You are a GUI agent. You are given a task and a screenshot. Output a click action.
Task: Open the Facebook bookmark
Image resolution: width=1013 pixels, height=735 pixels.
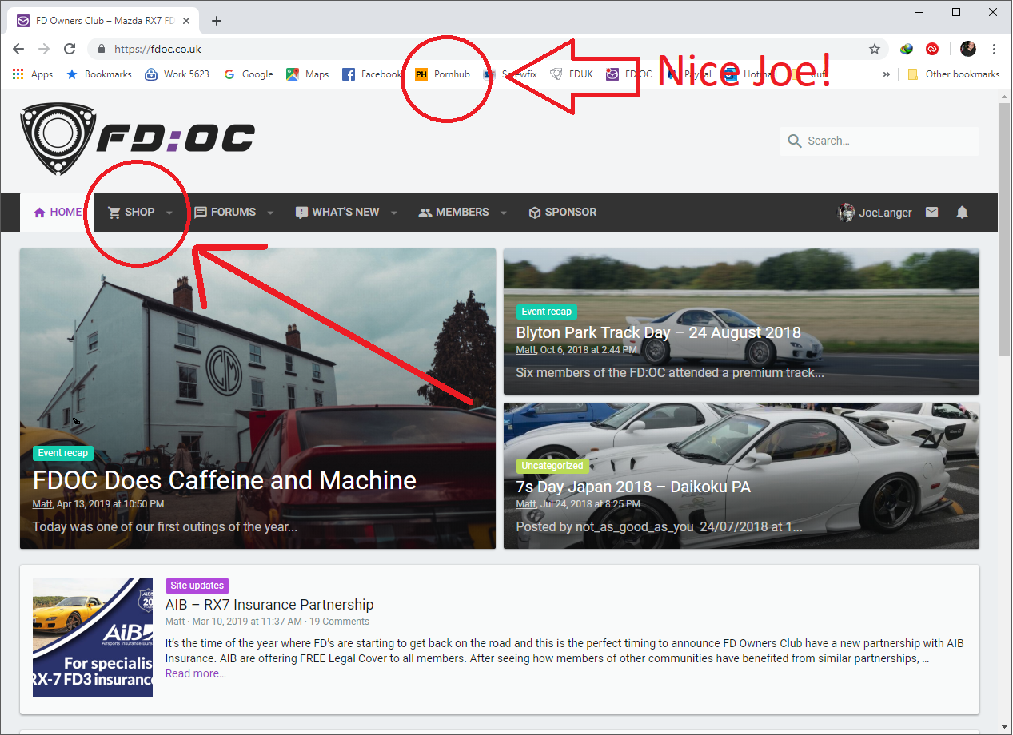(372, 74)
